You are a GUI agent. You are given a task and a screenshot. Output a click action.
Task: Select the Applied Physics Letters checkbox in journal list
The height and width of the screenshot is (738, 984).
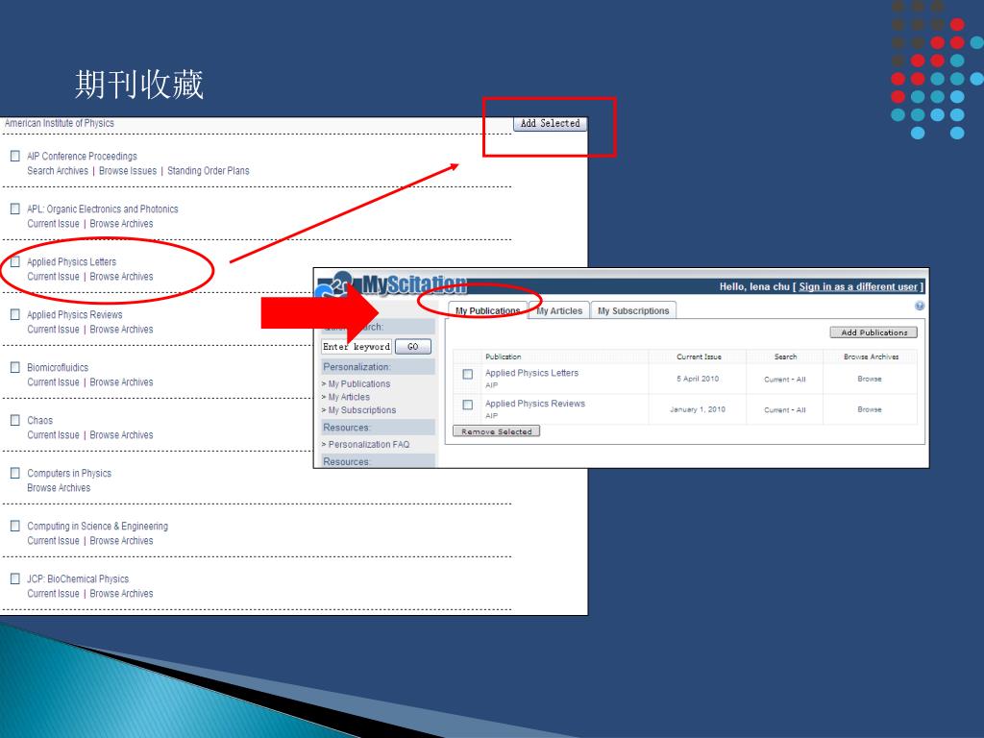(15, 261)
